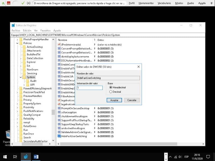Click the ConsentPromptBehaviorA... DWORD icon
The width and height of the screenshot is (215, 161).
[x=59, y=48]
